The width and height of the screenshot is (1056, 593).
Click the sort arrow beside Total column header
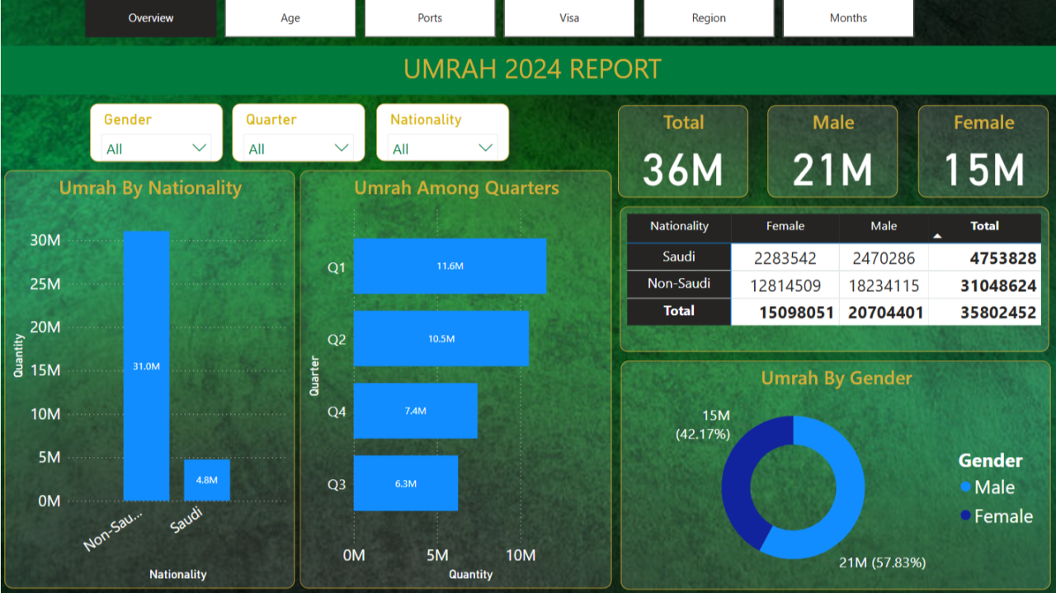(937, 236)
